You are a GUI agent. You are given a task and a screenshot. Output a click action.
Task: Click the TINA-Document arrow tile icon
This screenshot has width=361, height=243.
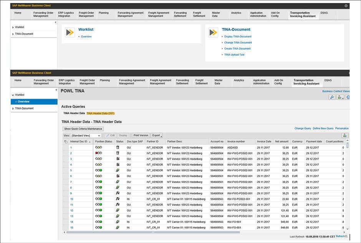(213, 33)
